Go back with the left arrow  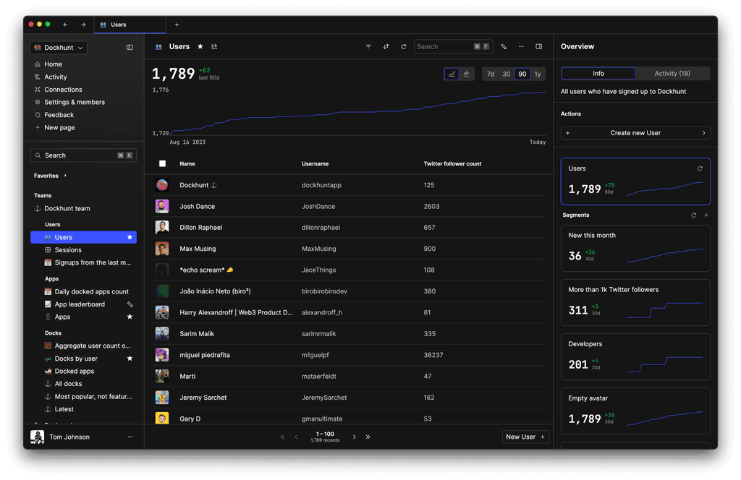tap(66, 25)
